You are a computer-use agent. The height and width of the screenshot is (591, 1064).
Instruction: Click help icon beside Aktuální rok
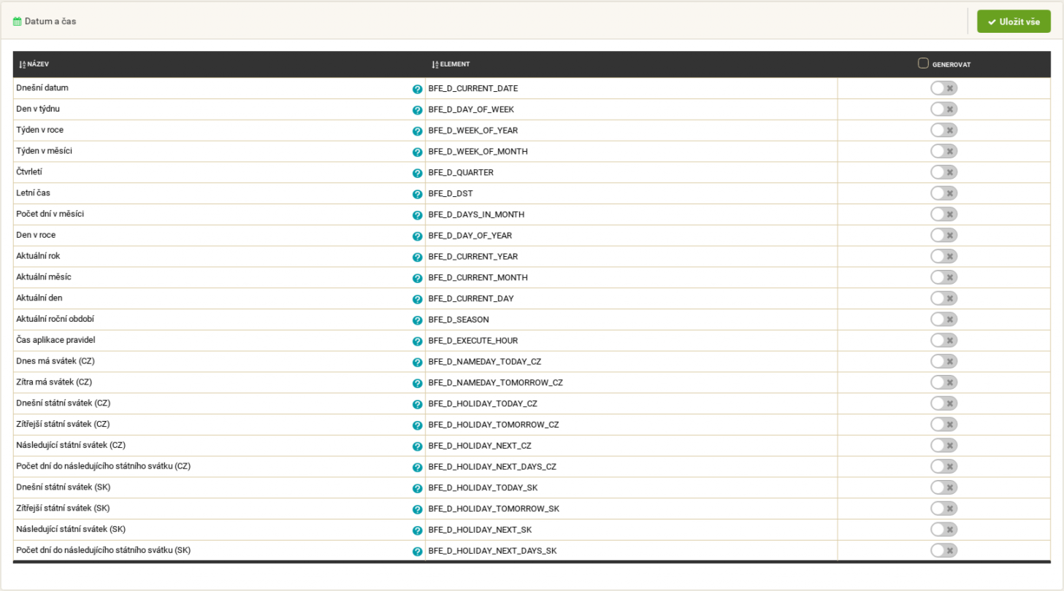pyautogui.click(x=418, y=258)
